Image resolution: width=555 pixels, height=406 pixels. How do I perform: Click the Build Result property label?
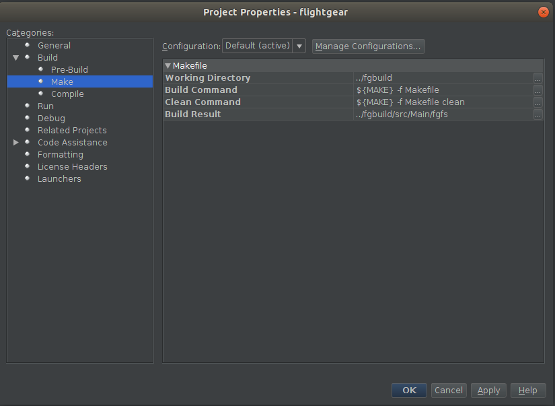193,114
